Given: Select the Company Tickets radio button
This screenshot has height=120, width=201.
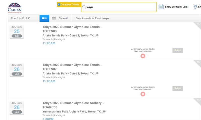Looking at the screenshot, I should (x=59, y=4).
